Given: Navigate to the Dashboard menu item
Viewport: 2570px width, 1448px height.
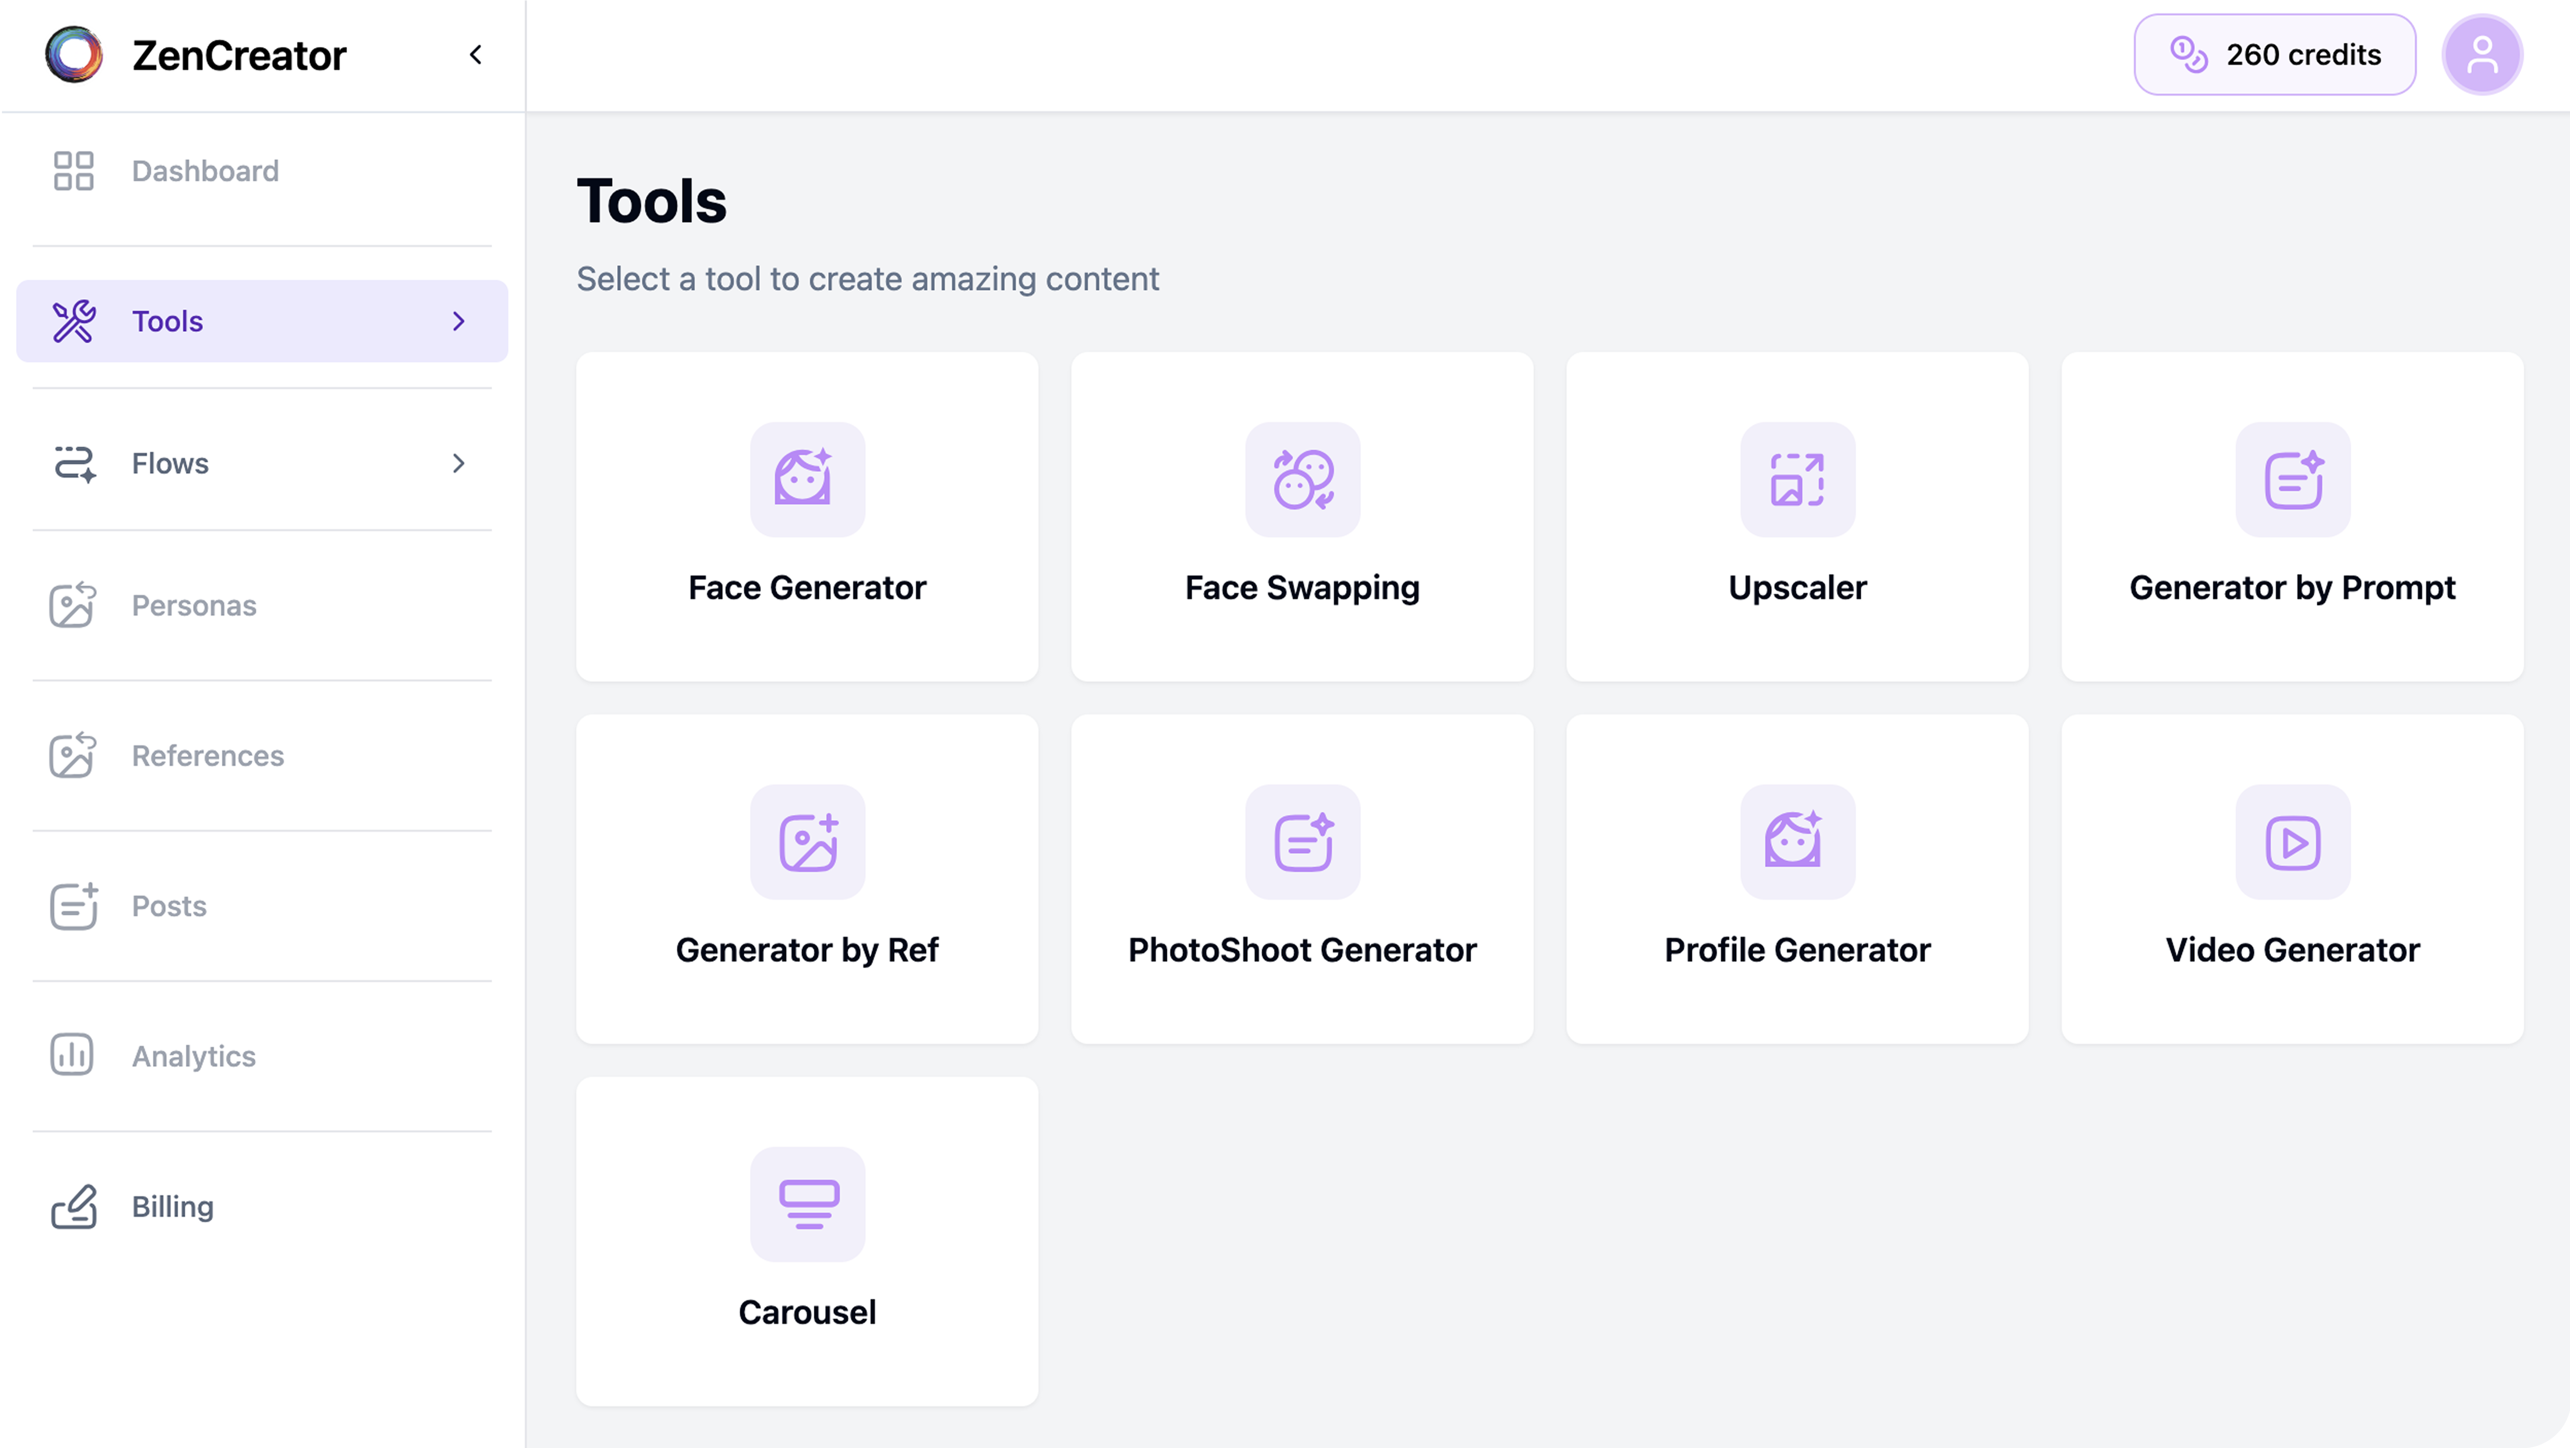Looking at the screenshot, I should click(x=204, y=171).
